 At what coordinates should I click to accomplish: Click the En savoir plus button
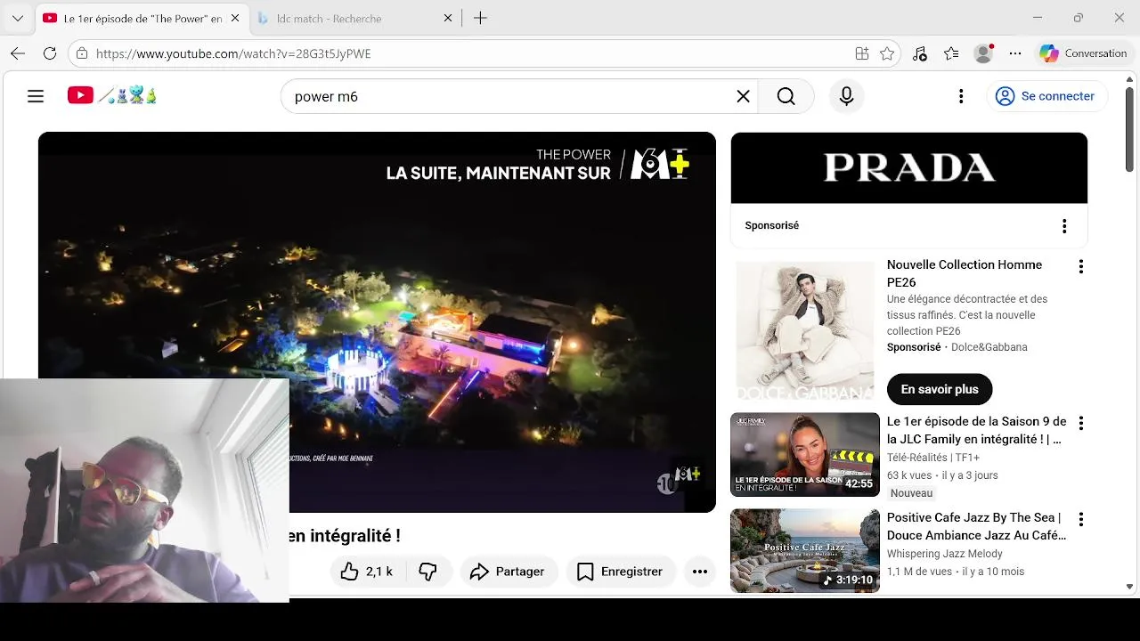pyautogui.click(x=940, y=389)
